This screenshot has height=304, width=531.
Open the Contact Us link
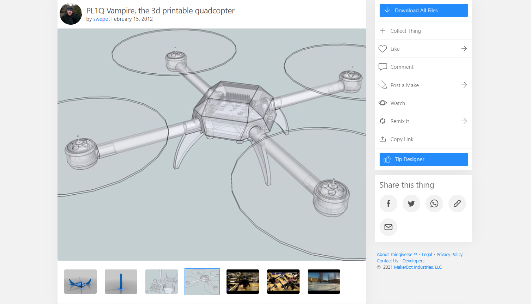(387, 261)
